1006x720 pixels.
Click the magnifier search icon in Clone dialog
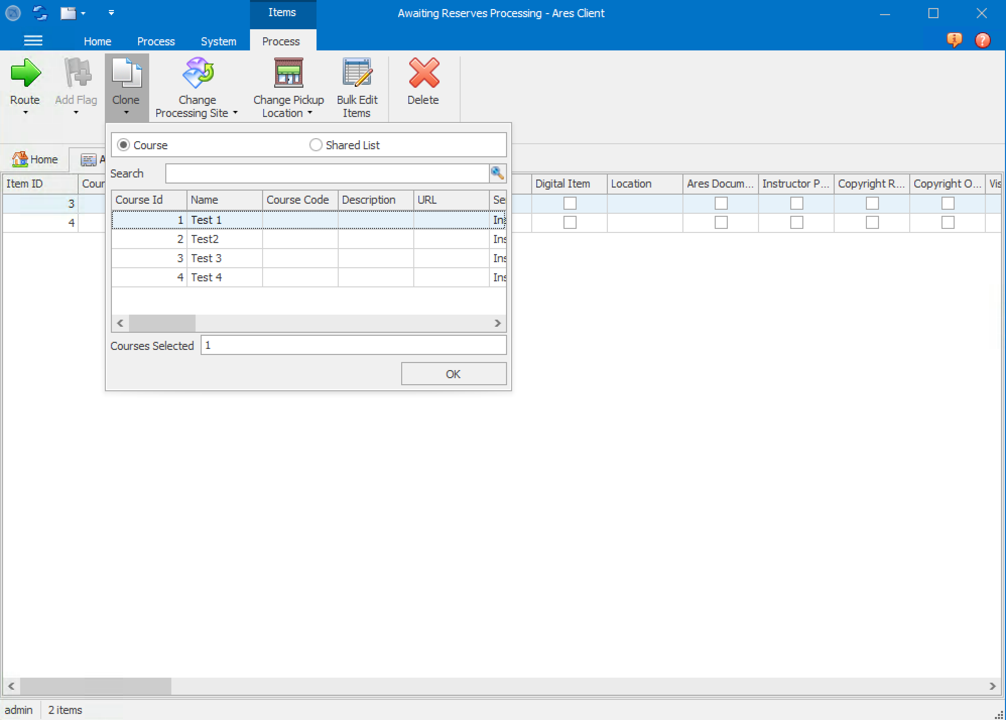[498, 173]
